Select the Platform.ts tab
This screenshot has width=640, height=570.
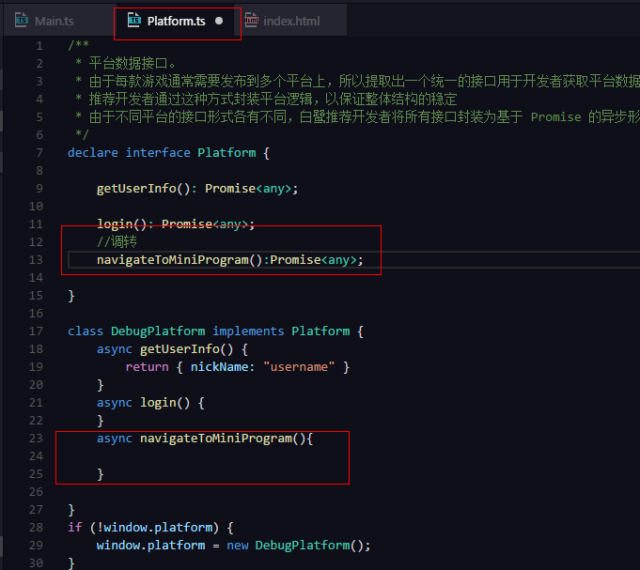pos(176,21)
